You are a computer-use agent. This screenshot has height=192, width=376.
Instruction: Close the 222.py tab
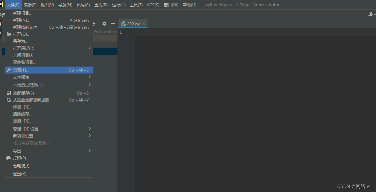pos(143,24)
